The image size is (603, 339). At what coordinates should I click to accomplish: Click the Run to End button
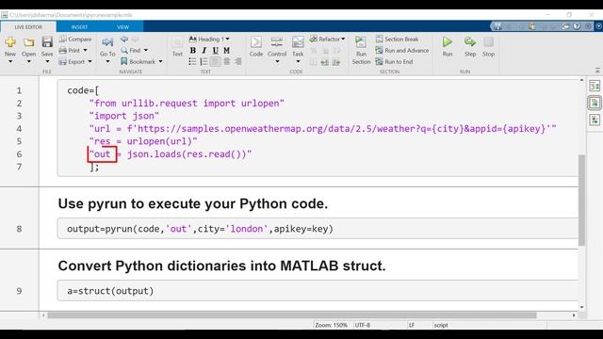tap(394, 61)
